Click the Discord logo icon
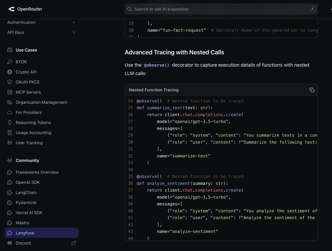The width and height of the screenshot is (332, 251). click(x=10, y=243)
